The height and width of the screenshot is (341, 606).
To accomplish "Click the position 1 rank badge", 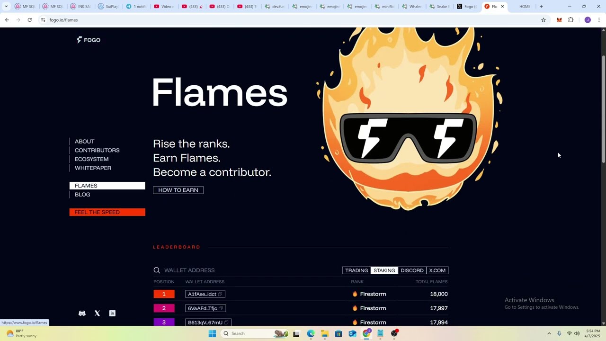I will pos(164,294).
